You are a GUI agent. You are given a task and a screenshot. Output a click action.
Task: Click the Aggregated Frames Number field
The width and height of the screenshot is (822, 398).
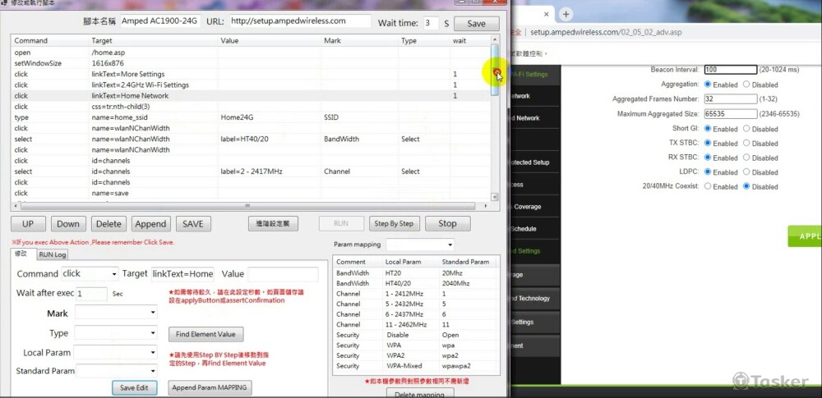(730, 99)
